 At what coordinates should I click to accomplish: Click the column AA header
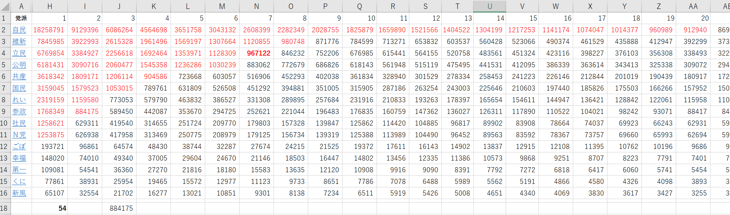[693, 6]
